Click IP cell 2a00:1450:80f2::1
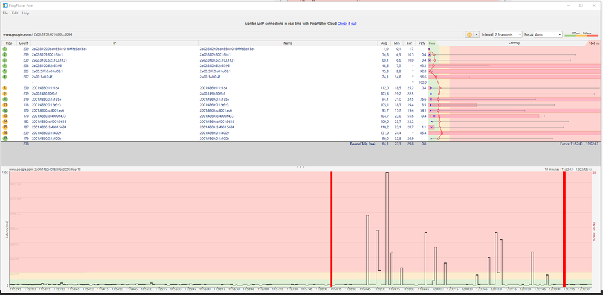603x295 pixels. [45, 94]
